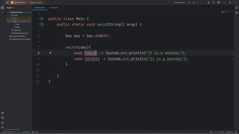This screenshot has width=239, height=134.
Task: Open the Git version control tool window
Action: (3, 127)
